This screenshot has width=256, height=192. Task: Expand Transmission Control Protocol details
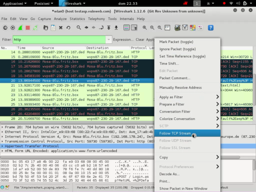2,141
